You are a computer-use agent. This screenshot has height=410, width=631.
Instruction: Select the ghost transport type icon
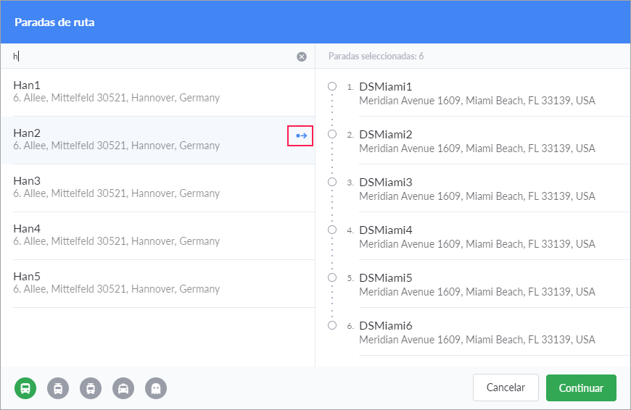coord(156,388)
